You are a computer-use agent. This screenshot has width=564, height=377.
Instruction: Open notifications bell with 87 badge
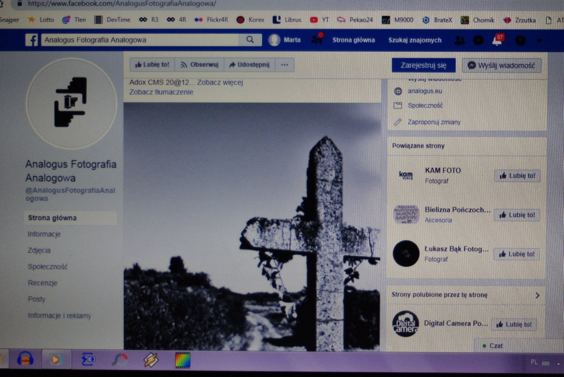497,41
